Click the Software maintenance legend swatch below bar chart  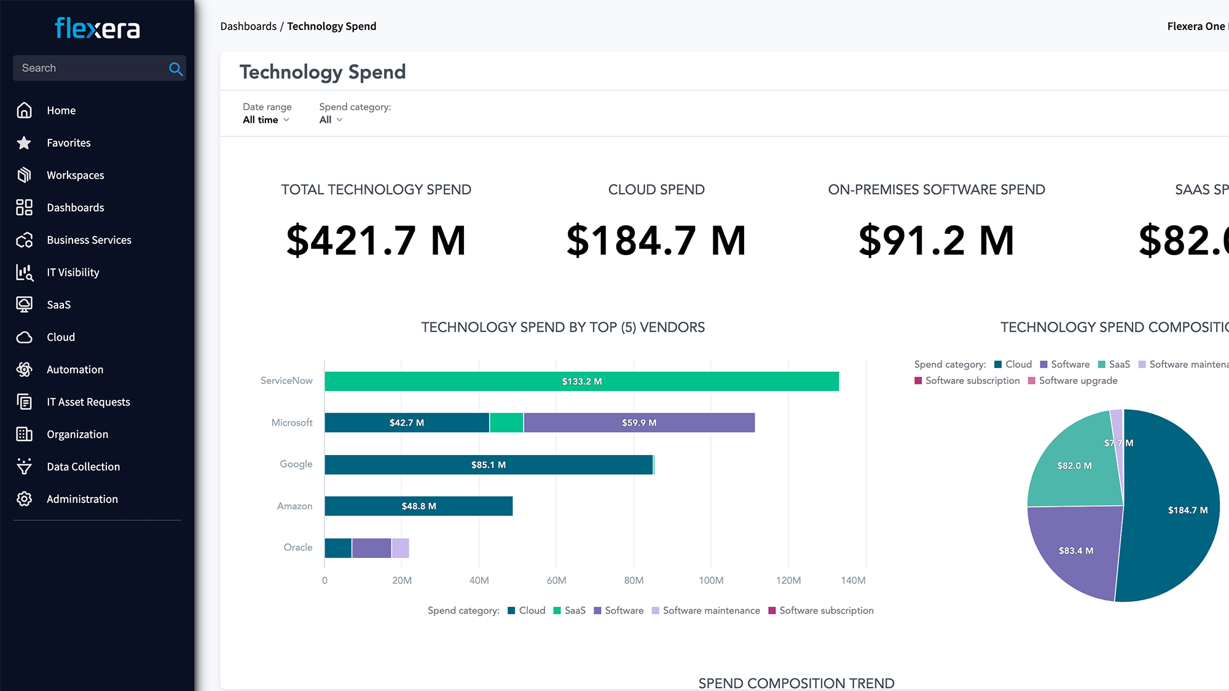tap(656, 611)
